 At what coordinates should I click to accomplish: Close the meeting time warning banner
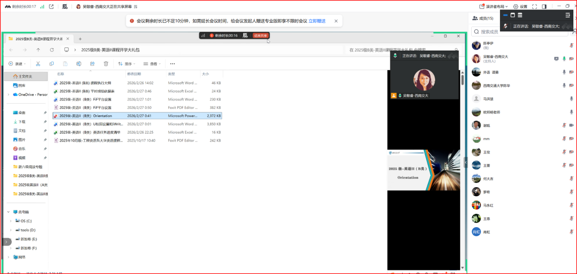click(x=336, y=21)
